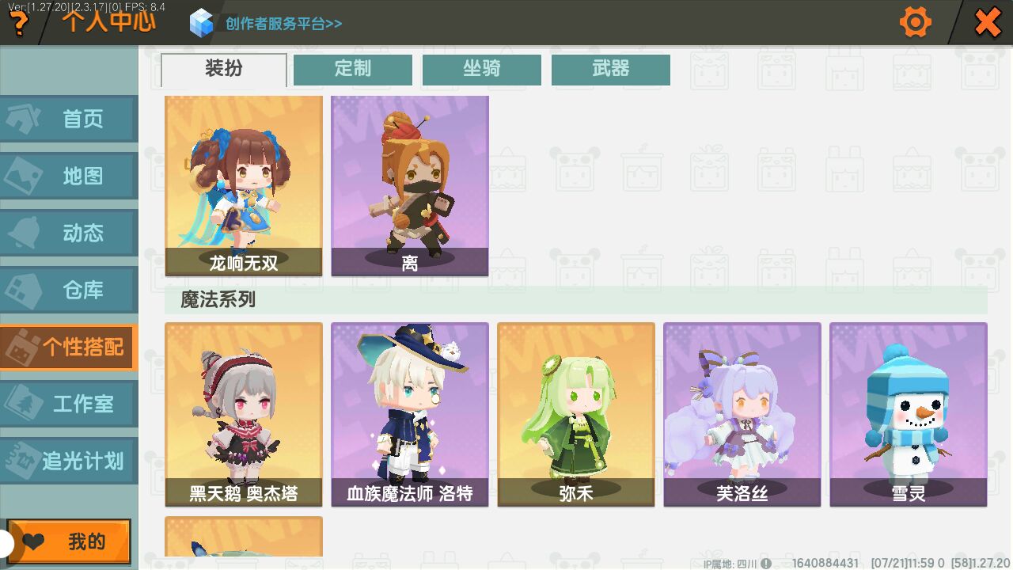Click the picture icon beside 地图
1013x570 pixels.
25,176
